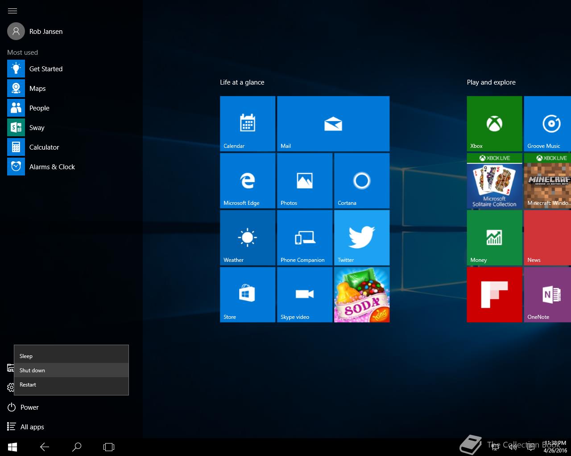Viewport: 571px width, 456px height.
Task: Click the Play and explore group title
Action: click(x=491, y=82)
